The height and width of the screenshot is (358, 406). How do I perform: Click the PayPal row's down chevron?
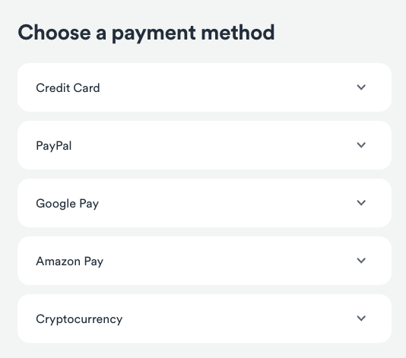pos(361,145)
